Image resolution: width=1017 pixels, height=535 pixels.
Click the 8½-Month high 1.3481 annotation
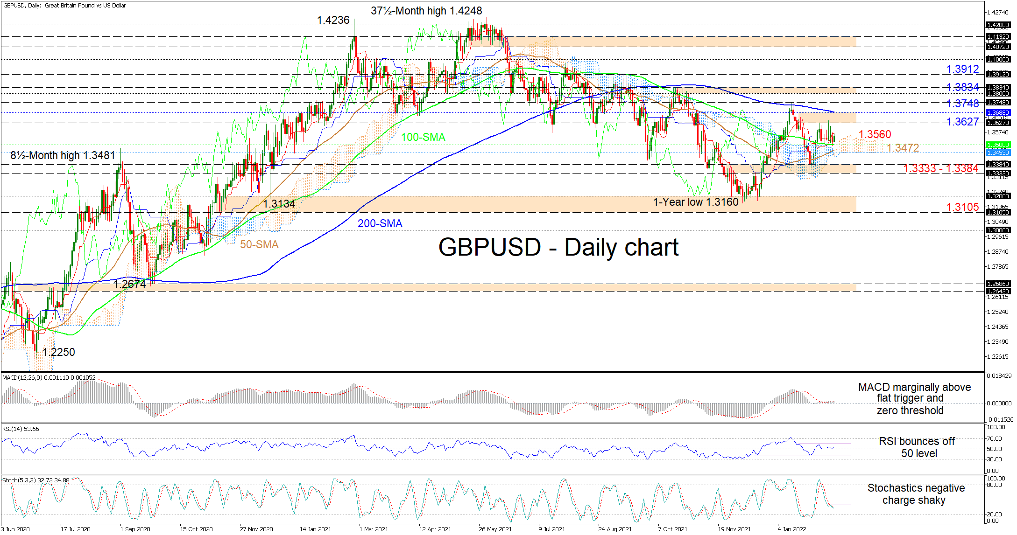point(63,155)
